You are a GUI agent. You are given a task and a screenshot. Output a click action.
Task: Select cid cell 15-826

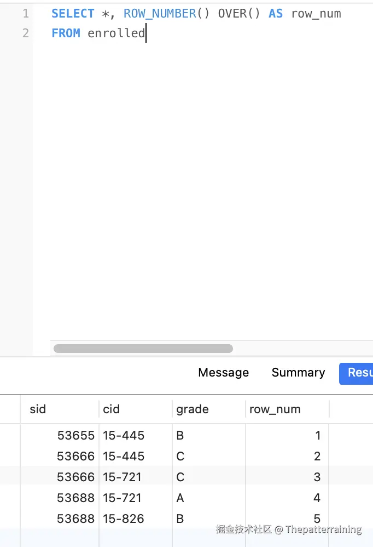click(124, 518)
